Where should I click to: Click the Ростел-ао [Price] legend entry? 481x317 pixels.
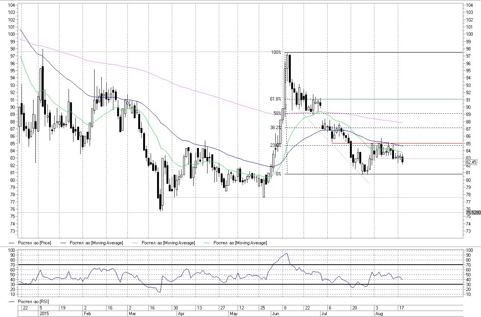35,243
